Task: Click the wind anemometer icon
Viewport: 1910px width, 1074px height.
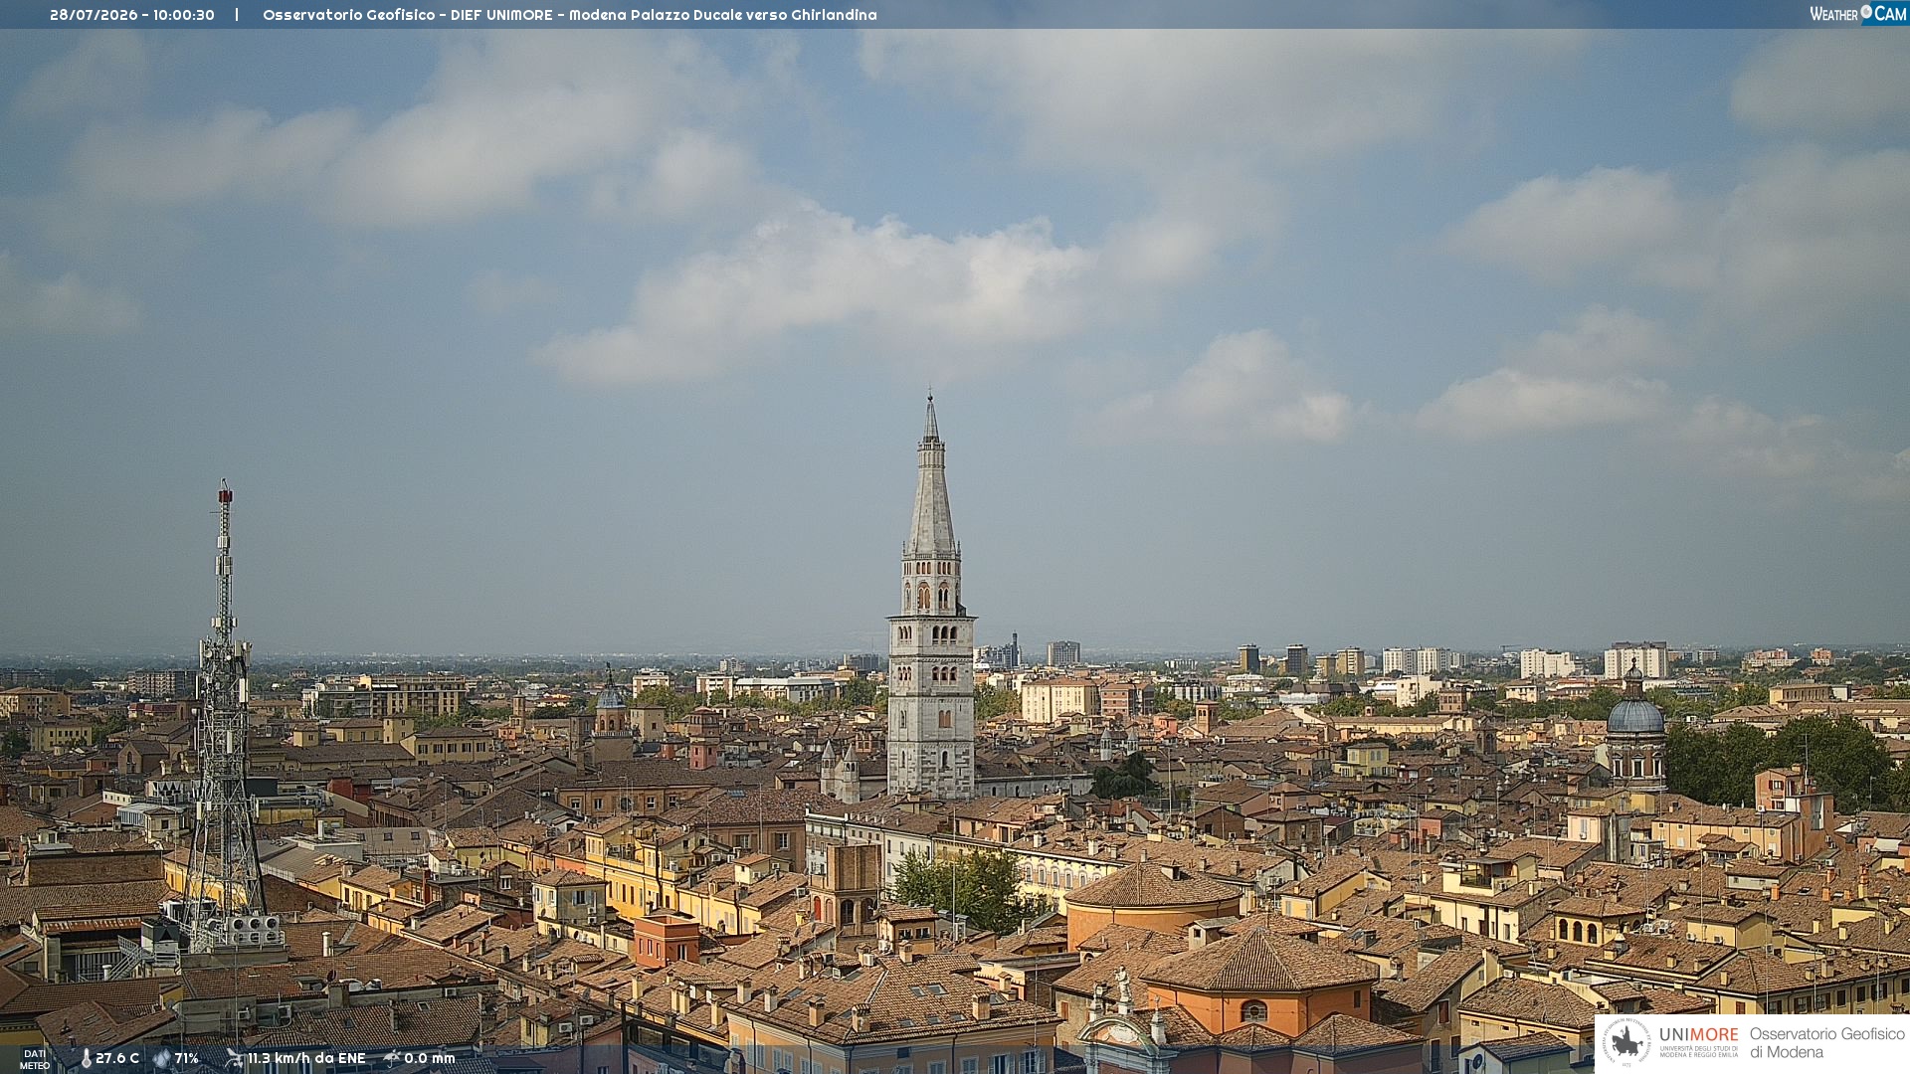Action: coord(235,1059)
